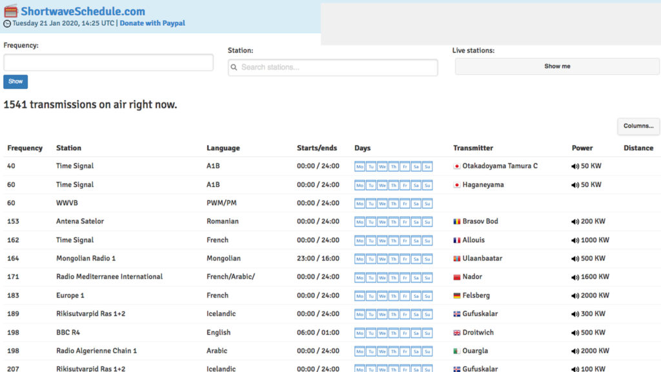Viewport: 661px width, 372px height.
Task: Click Morocco flag beside Nador
Action: (x=456, y=277)
